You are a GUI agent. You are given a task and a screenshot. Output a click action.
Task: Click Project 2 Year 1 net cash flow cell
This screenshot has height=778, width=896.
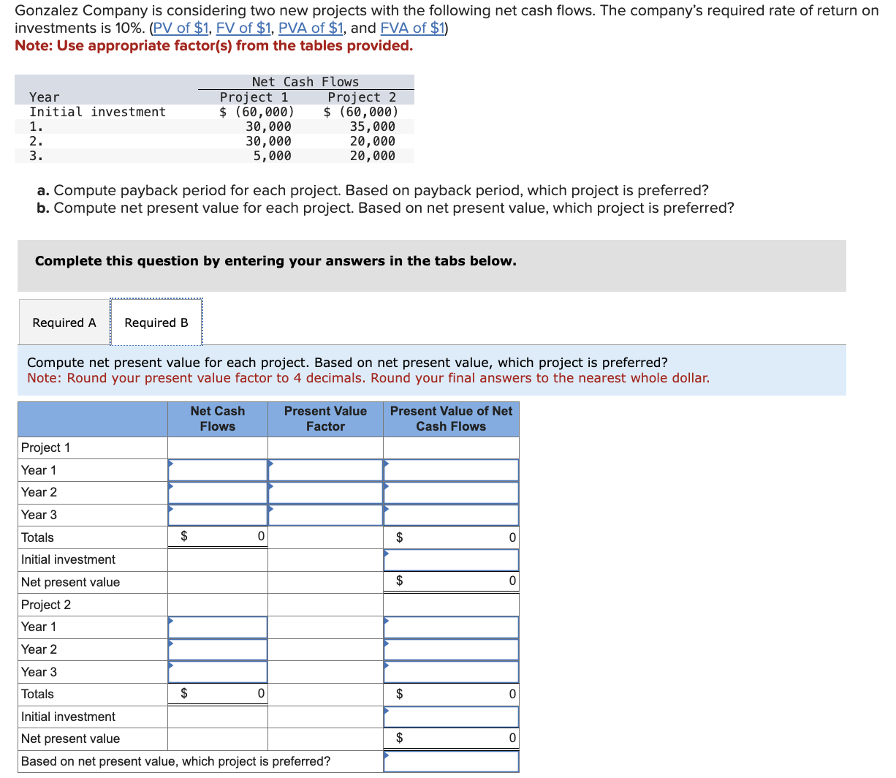pos(217,627)
